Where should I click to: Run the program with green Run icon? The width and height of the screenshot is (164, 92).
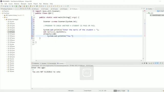[x=16, y=6]
